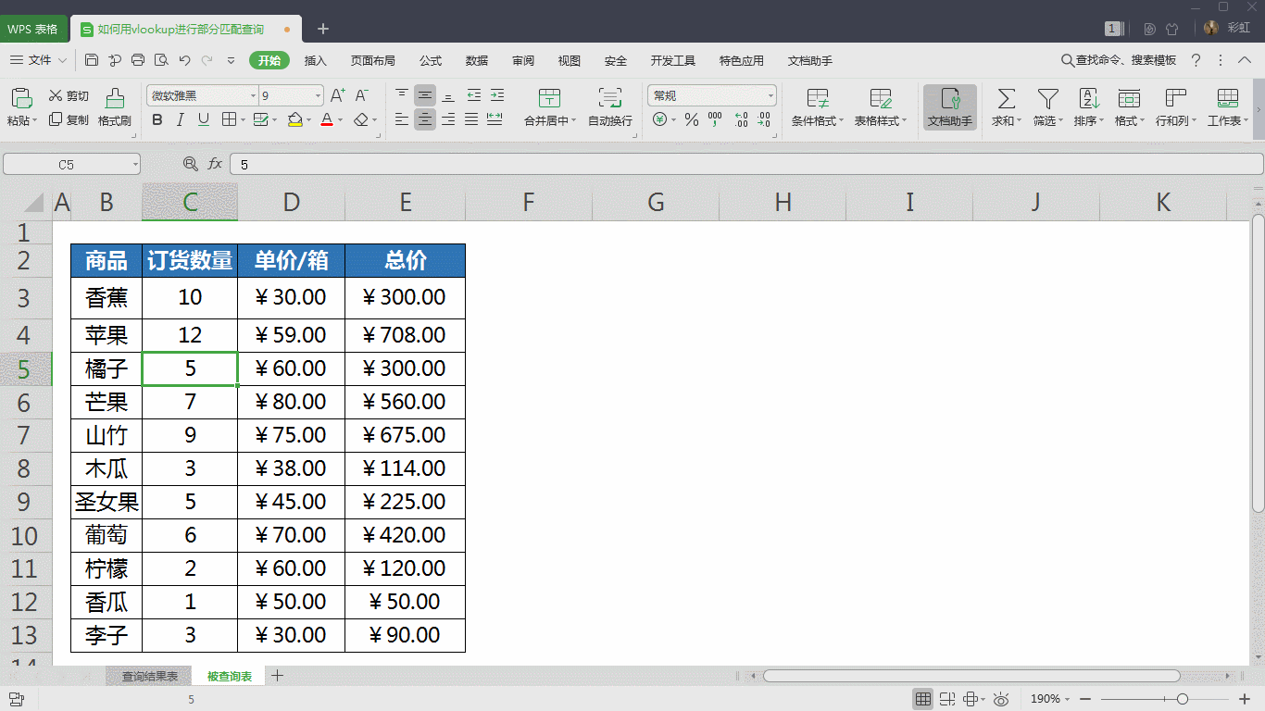Click the Undo arrow button
Viewport: 1265px width, 711px height.
(183, 60)
